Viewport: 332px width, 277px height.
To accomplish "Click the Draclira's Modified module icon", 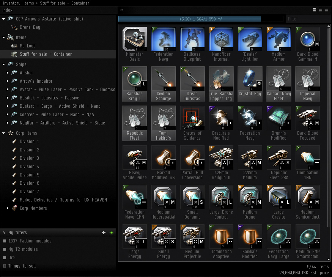I will (221, 118).
